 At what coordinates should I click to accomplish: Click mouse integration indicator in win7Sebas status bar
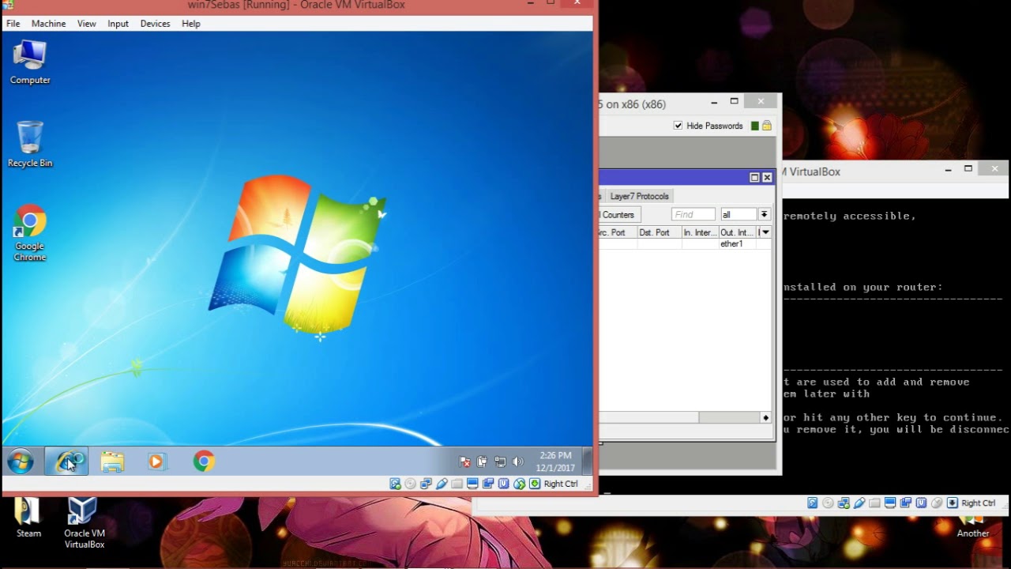[520, 484]
